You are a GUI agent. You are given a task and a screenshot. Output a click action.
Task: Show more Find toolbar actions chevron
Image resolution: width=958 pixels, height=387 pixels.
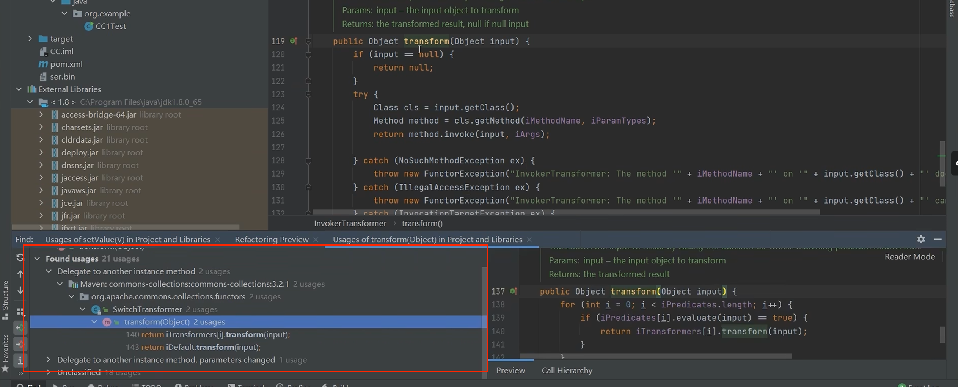(x=20, y=374)
